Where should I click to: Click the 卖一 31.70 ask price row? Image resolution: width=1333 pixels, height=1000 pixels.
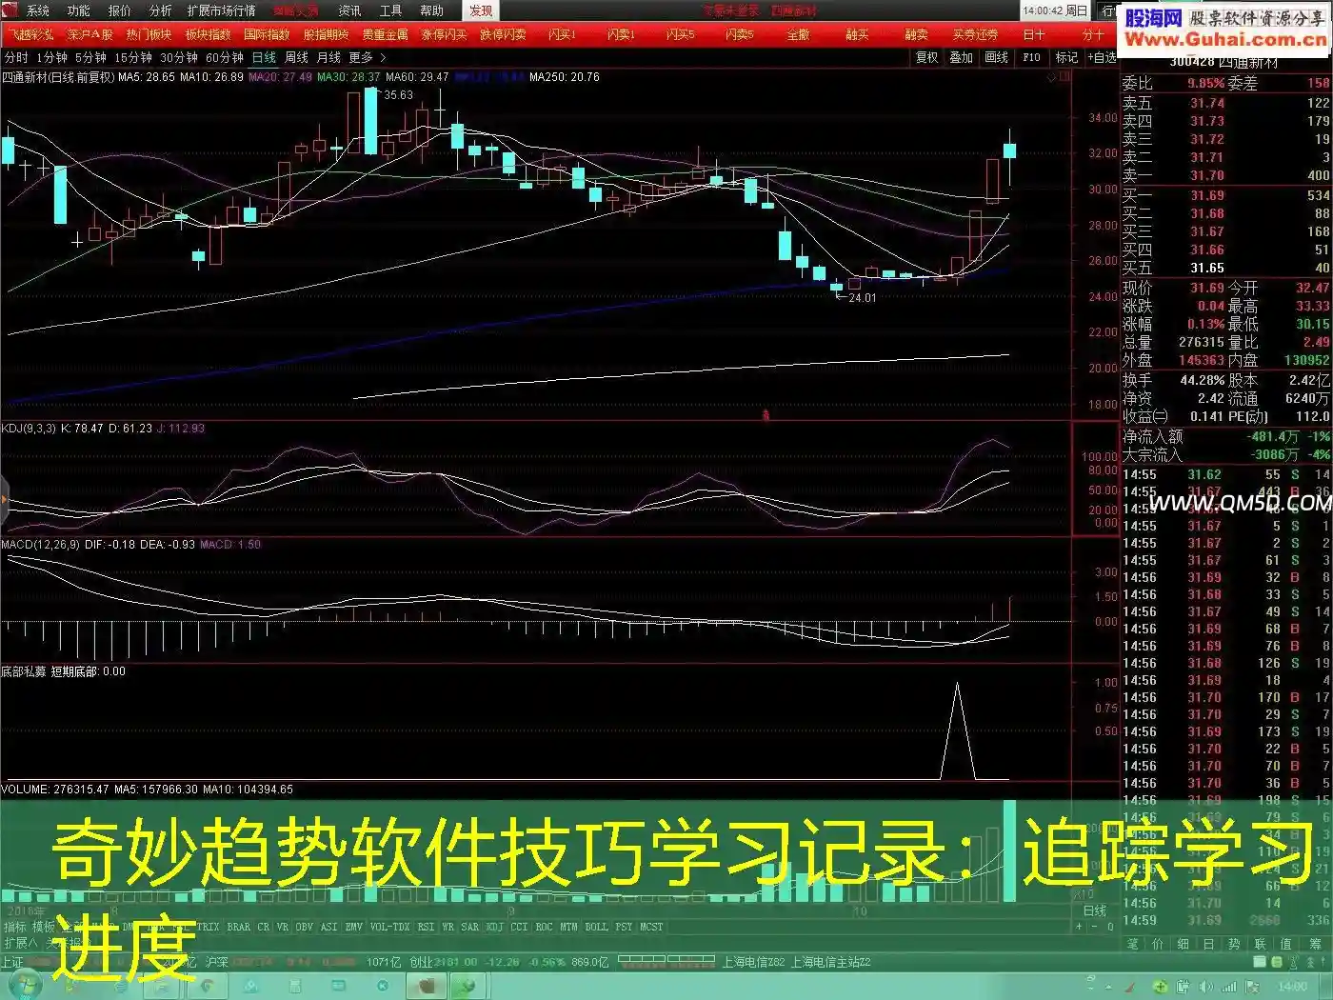click(x=1226, y=176)
